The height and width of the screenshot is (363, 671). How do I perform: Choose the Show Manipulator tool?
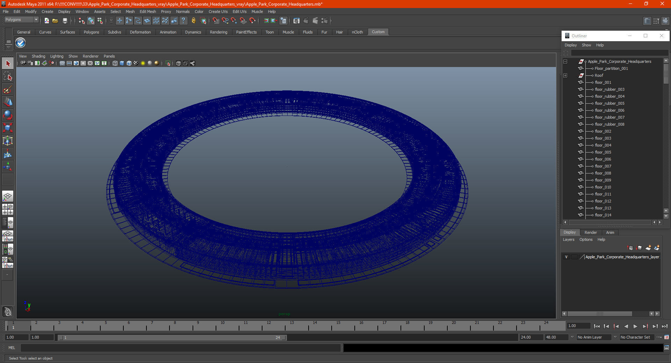[x=8, y=166]
